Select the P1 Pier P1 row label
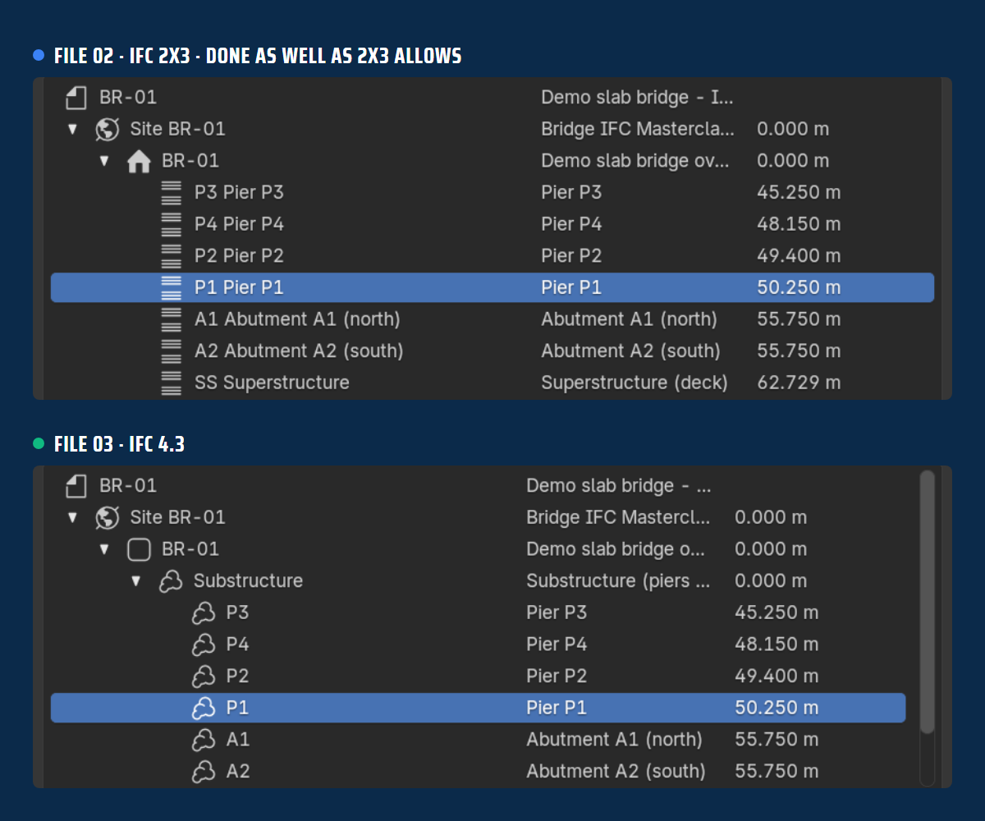The width and height of the screenshot is (985, 821). click(x=239, y=288)
